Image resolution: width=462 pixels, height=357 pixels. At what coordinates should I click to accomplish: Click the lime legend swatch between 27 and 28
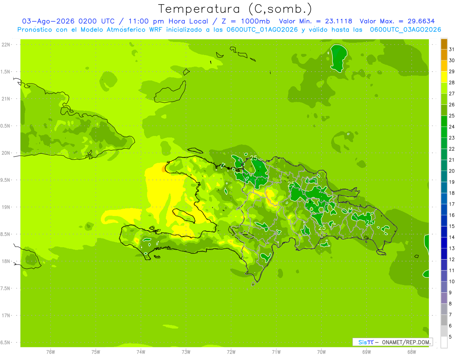444,88
